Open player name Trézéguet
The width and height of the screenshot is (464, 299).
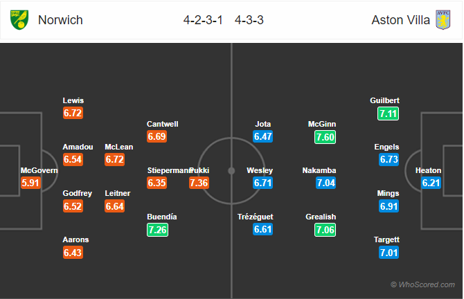coord(255,217)
